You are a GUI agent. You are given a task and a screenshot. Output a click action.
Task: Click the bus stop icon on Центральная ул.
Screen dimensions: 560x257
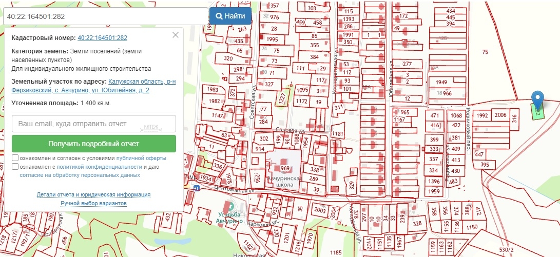coord(196,188)
